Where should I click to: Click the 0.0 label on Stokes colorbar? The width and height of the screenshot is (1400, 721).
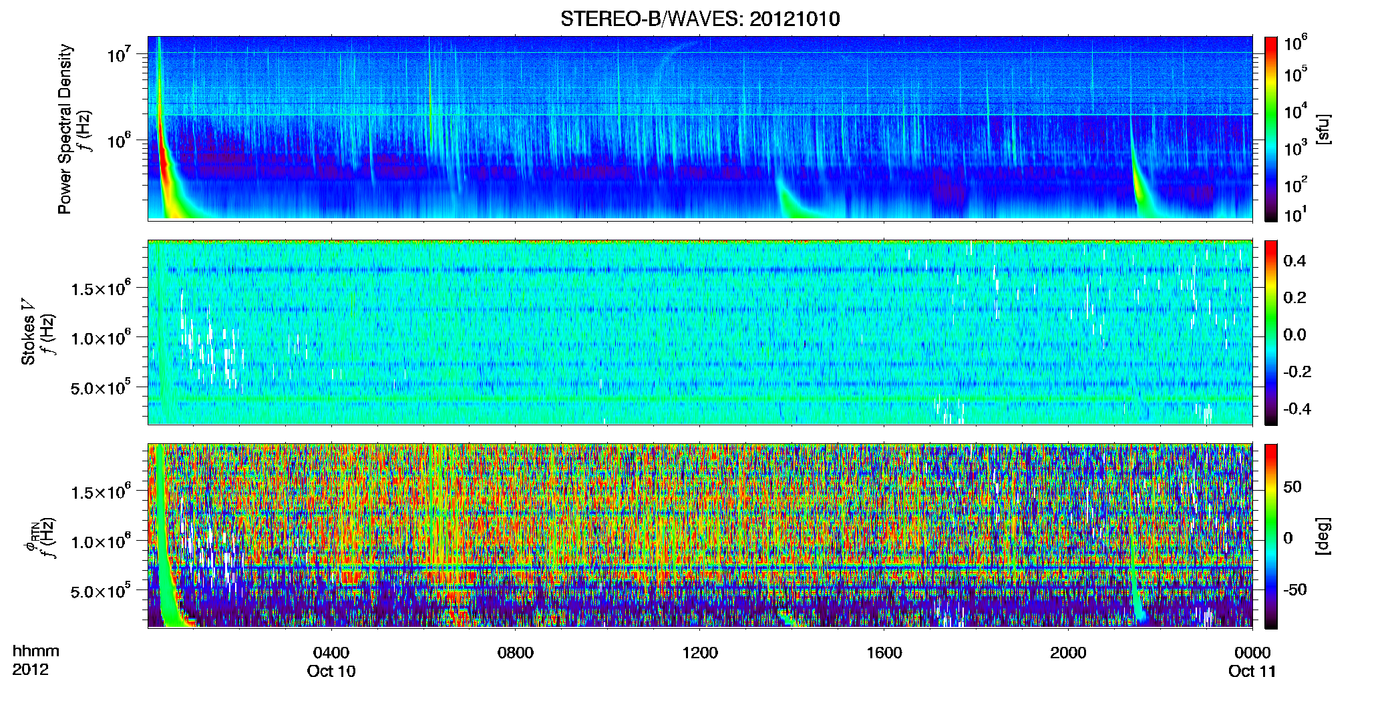click(x=1294, y=334)
